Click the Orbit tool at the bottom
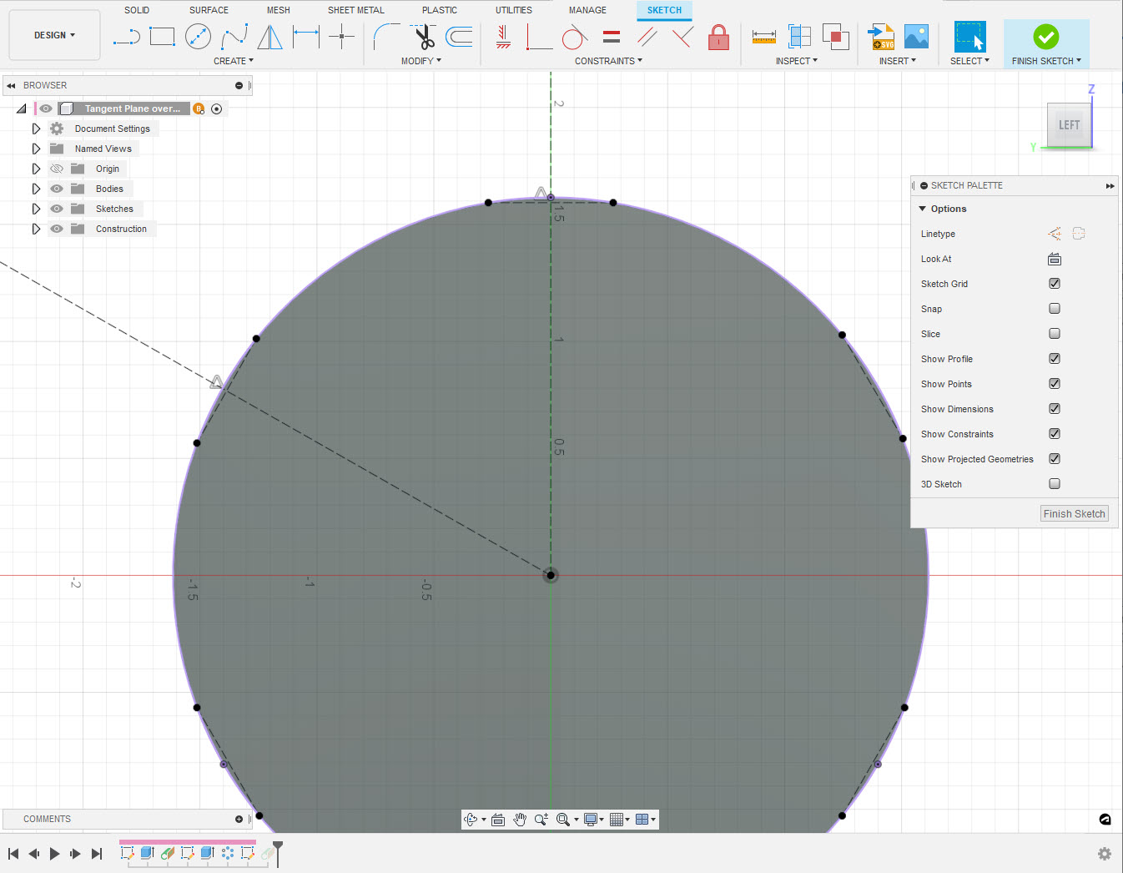 tap(472, 819)
